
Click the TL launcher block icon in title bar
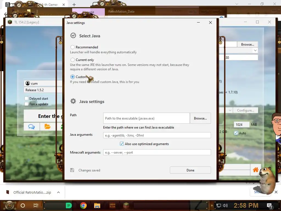[10, 22]
